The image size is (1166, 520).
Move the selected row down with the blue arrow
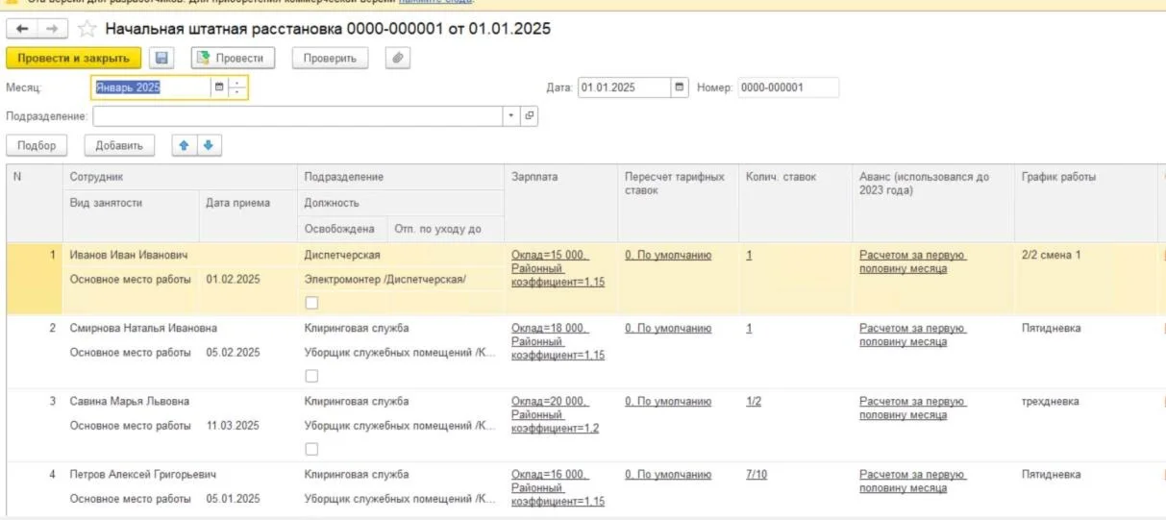click(209, 145)
